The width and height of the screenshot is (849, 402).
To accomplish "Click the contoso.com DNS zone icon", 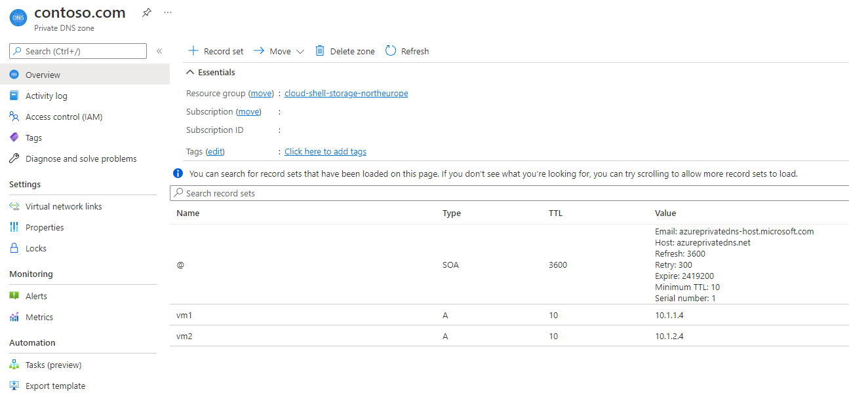I will [x=18, y=18].
